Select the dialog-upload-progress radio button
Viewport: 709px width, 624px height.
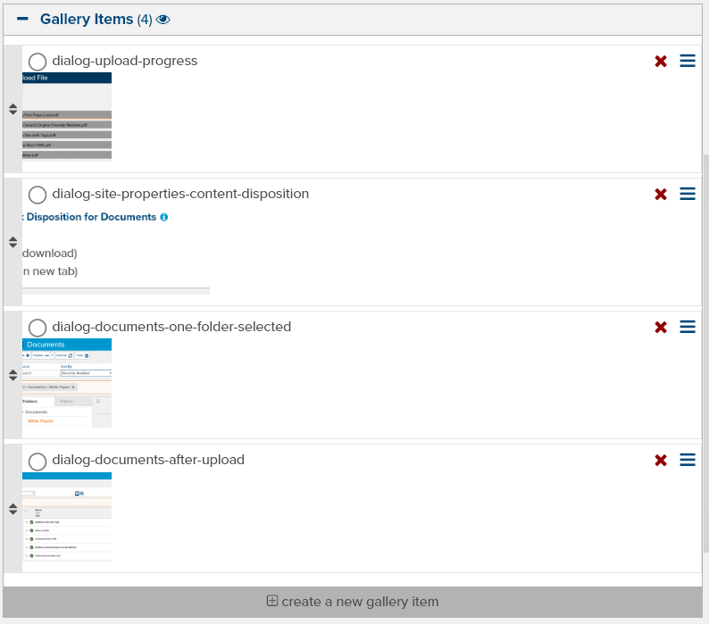click(38, 62)
